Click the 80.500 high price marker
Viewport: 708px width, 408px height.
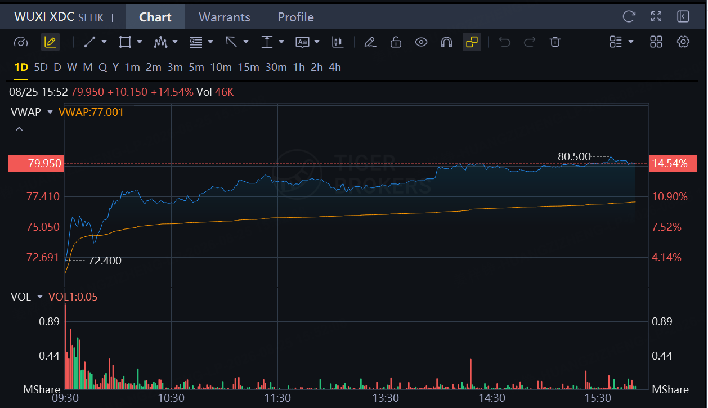click(x=574, y=156)
